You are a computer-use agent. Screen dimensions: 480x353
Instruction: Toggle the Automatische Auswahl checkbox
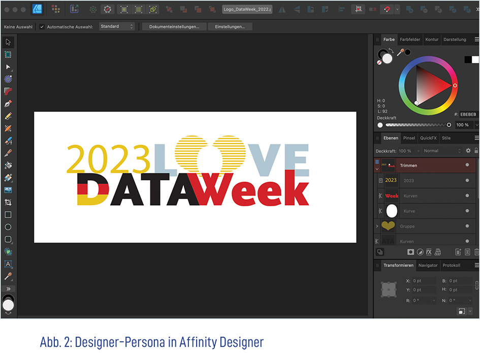coord(42,26)
